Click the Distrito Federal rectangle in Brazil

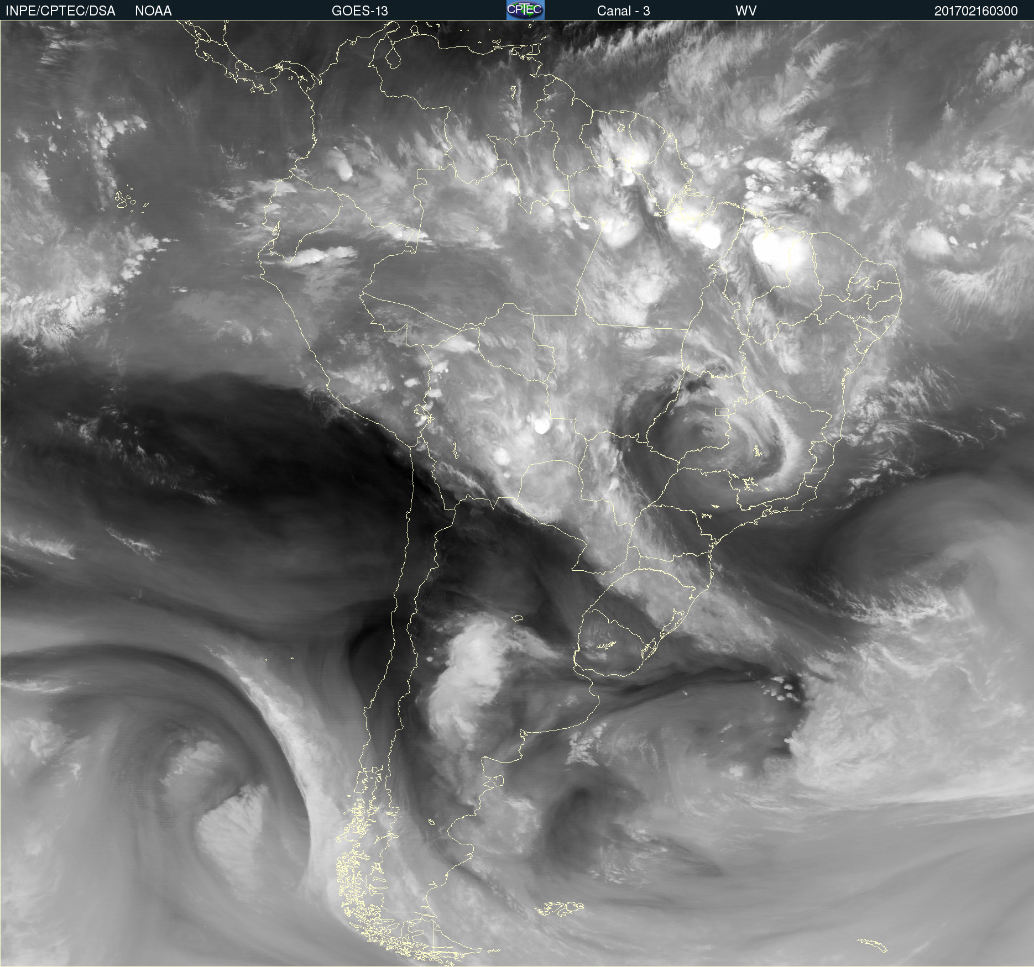(x=722, y=411)
